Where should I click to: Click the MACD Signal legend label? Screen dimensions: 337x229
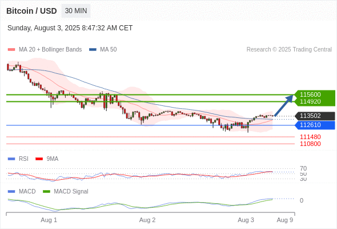(71, 192)
